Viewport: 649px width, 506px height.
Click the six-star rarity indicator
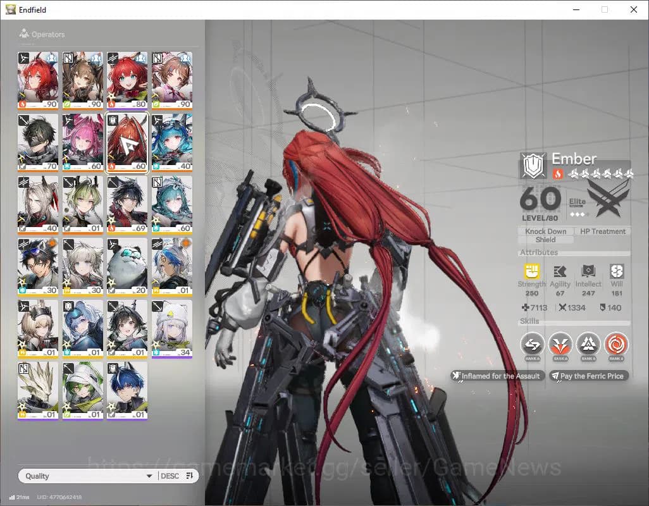pos(600,174)
